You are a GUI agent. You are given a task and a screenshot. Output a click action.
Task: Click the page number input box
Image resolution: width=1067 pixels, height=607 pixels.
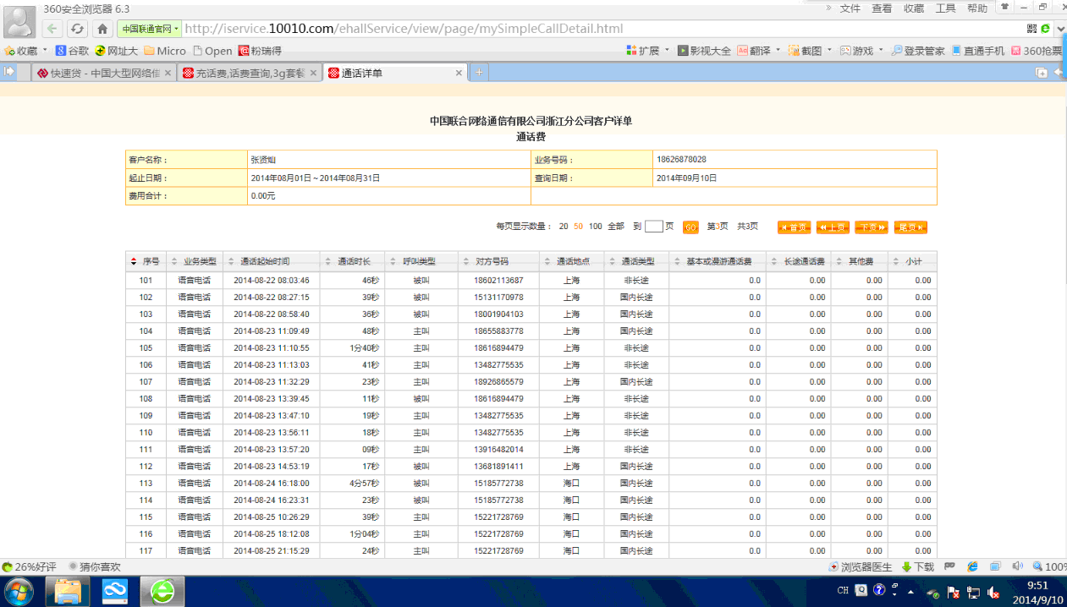[x=653, y=227]
